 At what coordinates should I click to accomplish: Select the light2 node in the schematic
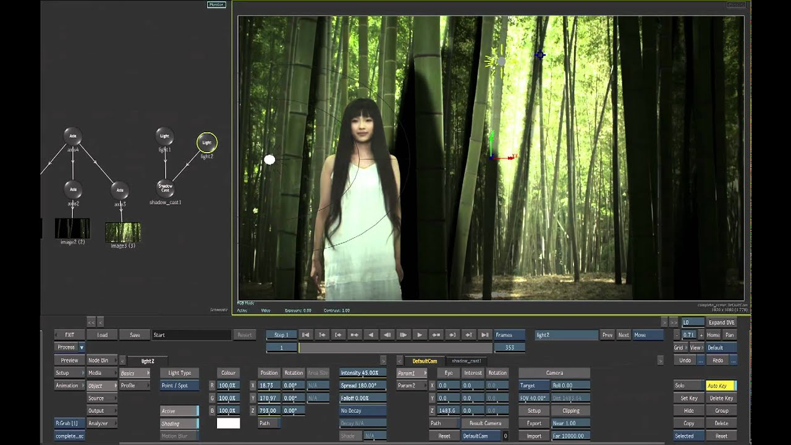[207, 143]
